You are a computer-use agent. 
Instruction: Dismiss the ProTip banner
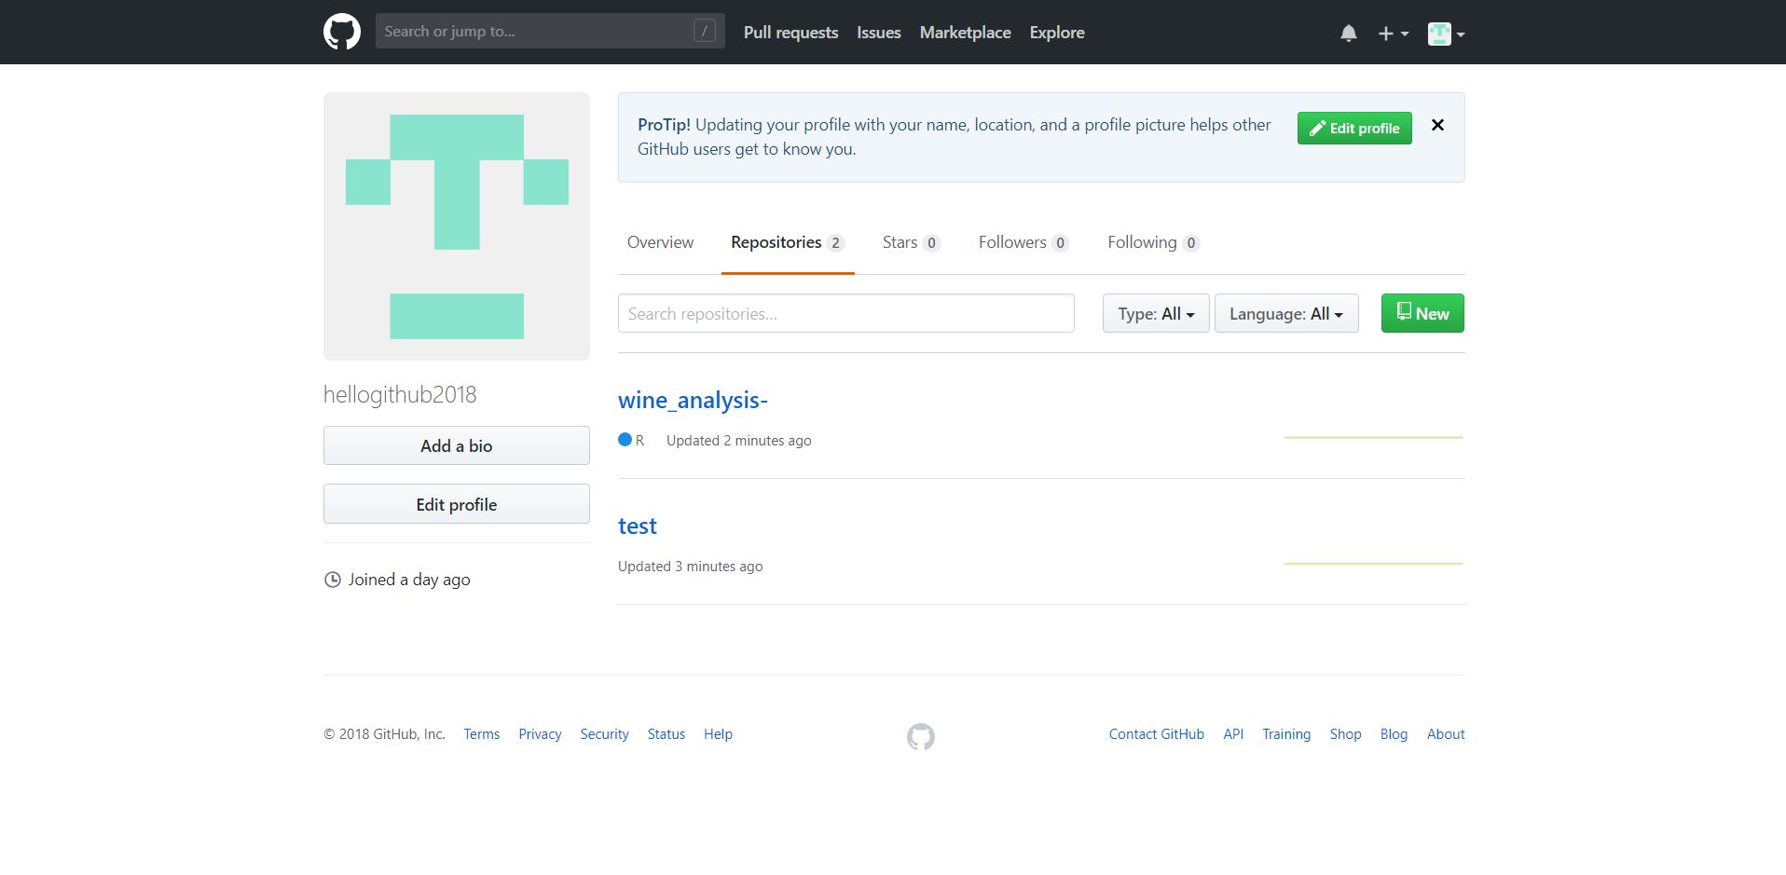coord(1437,125)
